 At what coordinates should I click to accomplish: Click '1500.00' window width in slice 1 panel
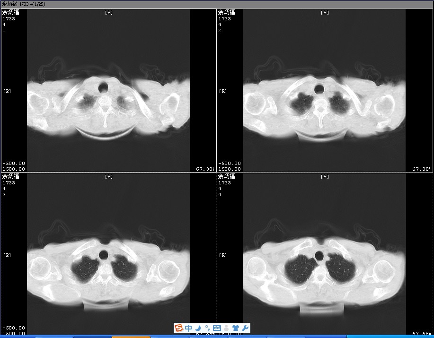click(x=14, y=169)
